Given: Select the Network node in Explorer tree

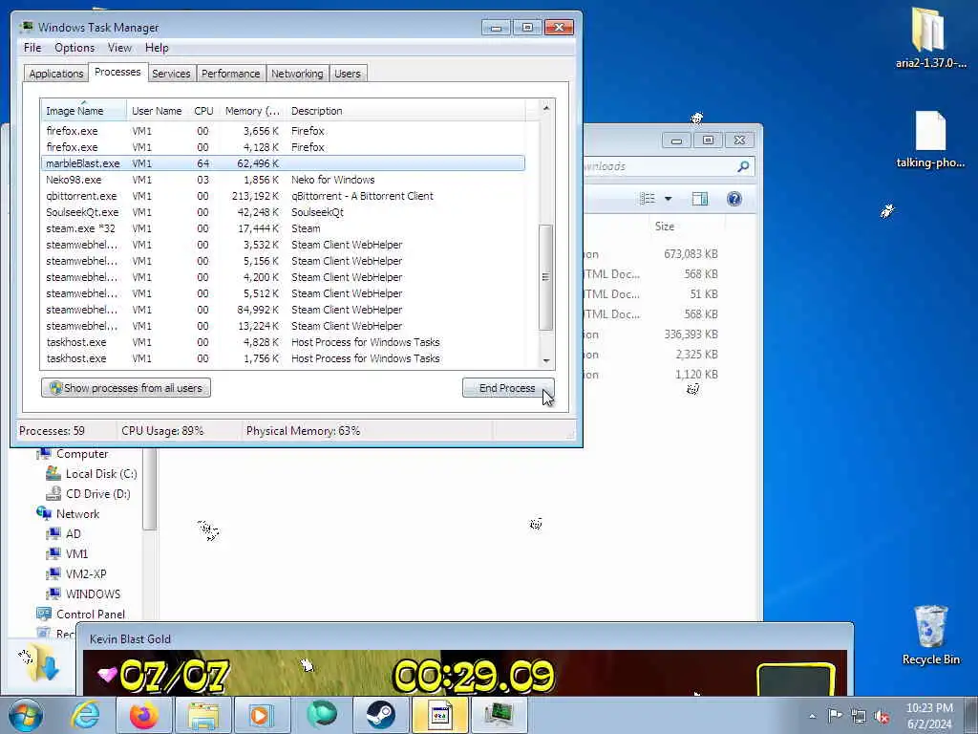Looking at the screenshot, I should point(77,513).
